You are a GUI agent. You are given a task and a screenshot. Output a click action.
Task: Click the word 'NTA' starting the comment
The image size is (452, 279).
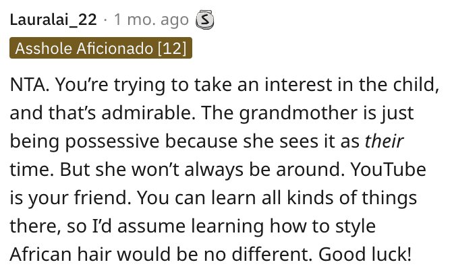click(28, 84)
